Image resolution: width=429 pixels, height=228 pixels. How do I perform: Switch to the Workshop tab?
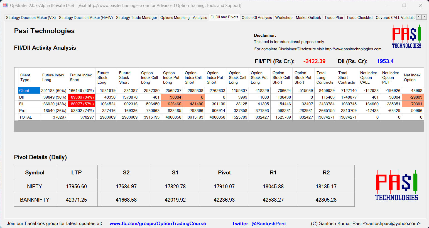tap(284, 17)
